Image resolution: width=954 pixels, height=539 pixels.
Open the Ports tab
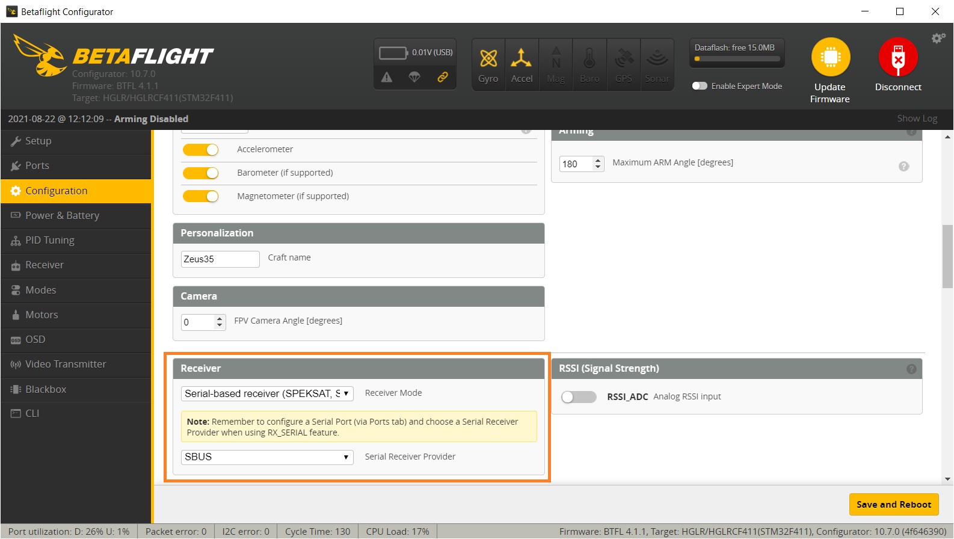(76, 166)
